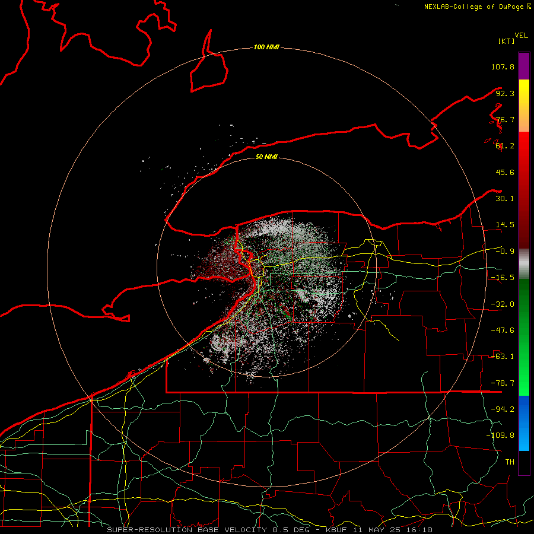Click the 50 NMI range ring label

266,157
